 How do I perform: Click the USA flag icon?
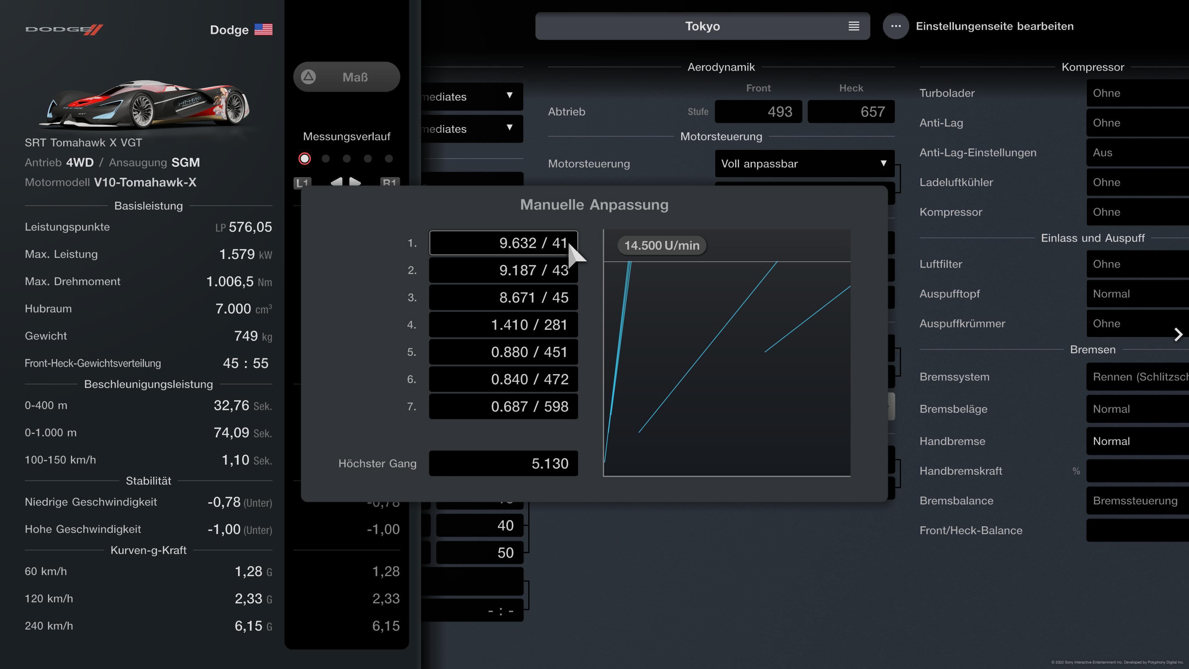[263, 29]
